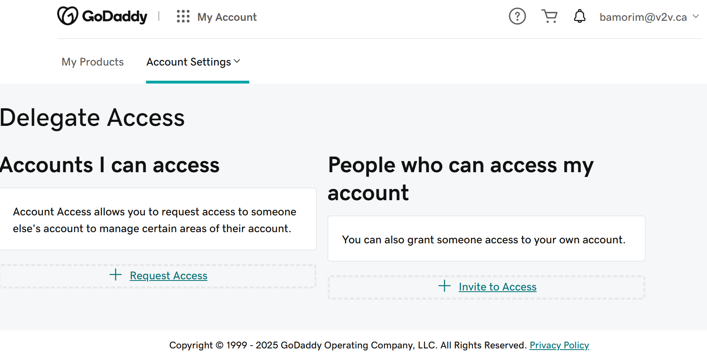Image resolution: width=707 pixels, height=356 pixels.
Task: Click the Request Access link
Action: [168, 276]
